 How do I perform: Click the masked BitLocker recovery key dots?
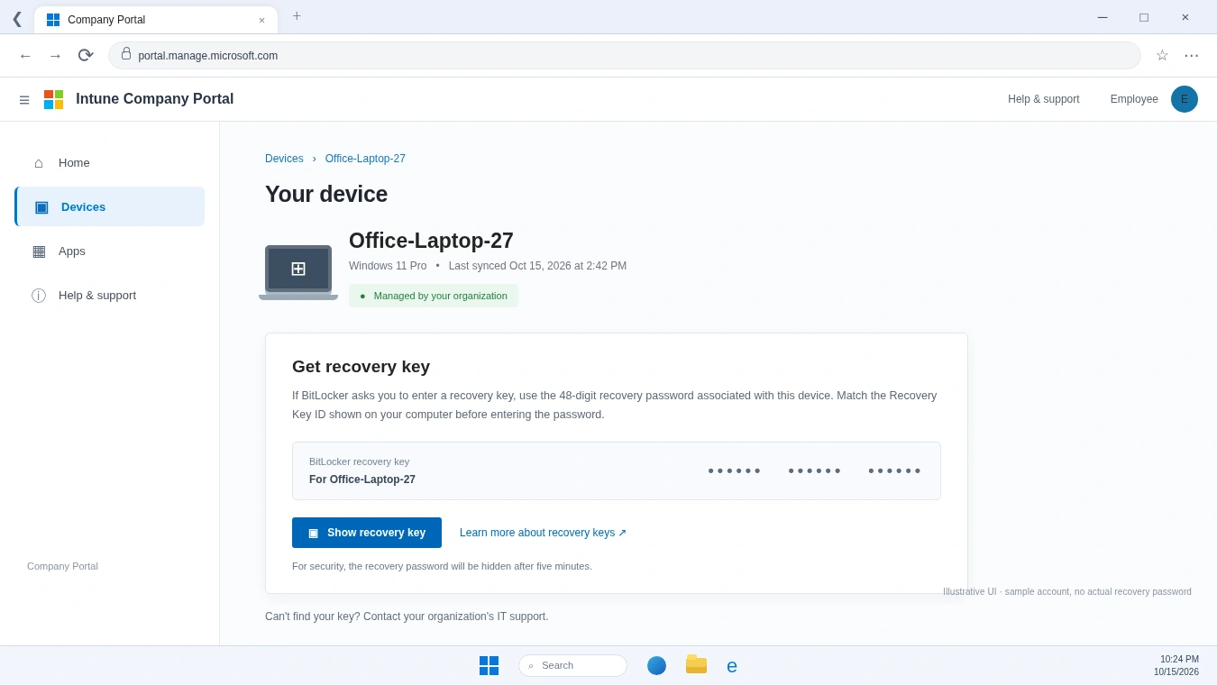815,471
